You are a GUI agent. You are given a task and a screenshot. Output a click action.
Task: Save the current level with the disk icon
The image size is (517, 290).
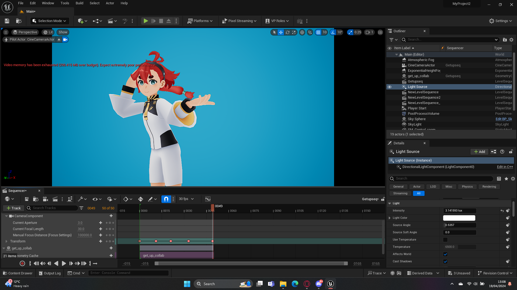[x=7, y=21]
